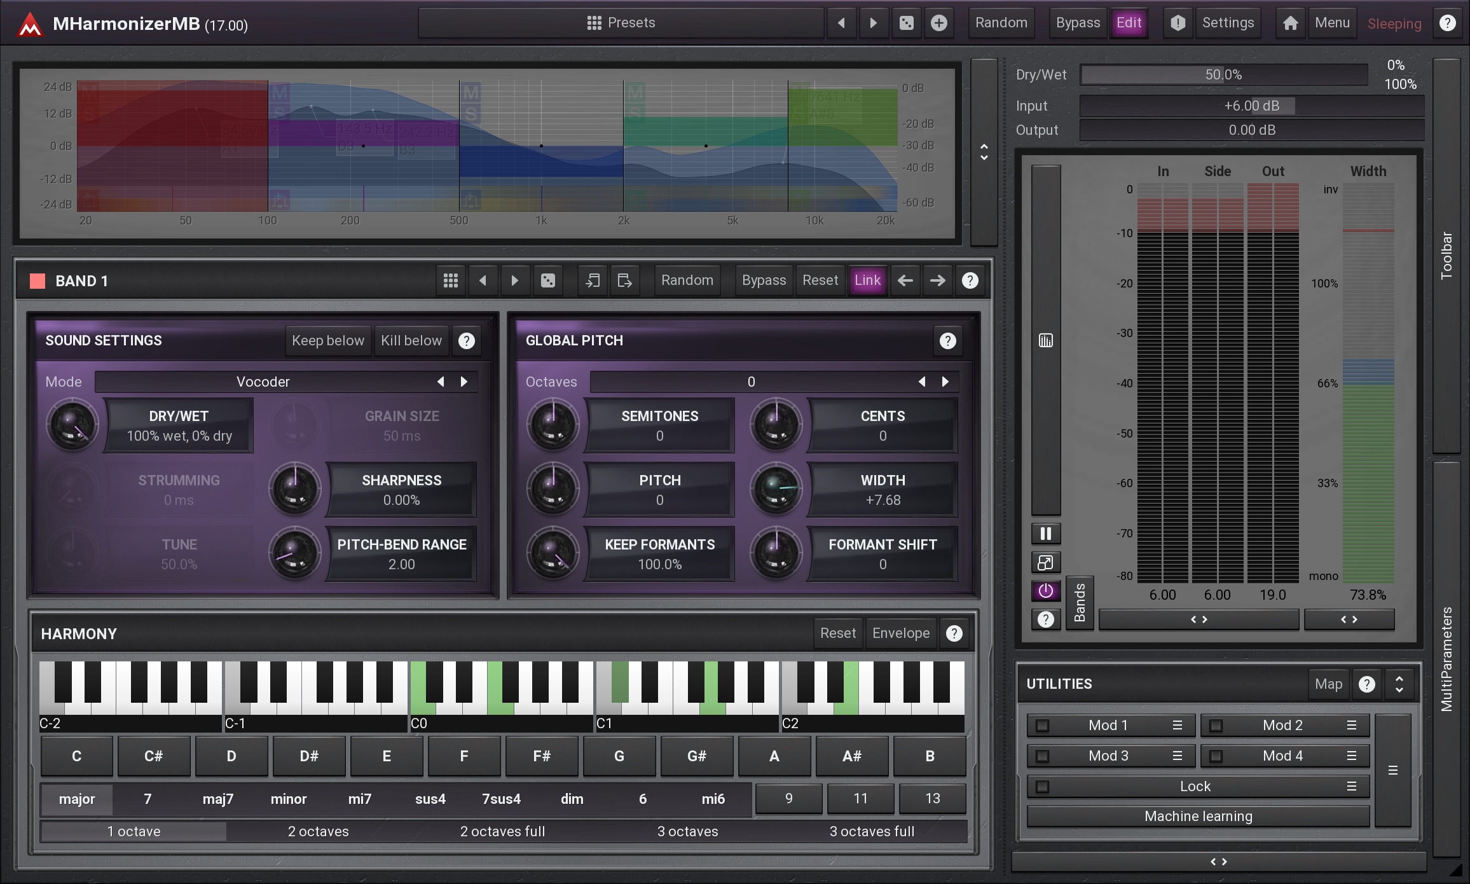Image resolution: width=1470 pixels, height=884 pixels.
Task: Enable the Mod 1 checkbox
Action: tap(1042, 726)
